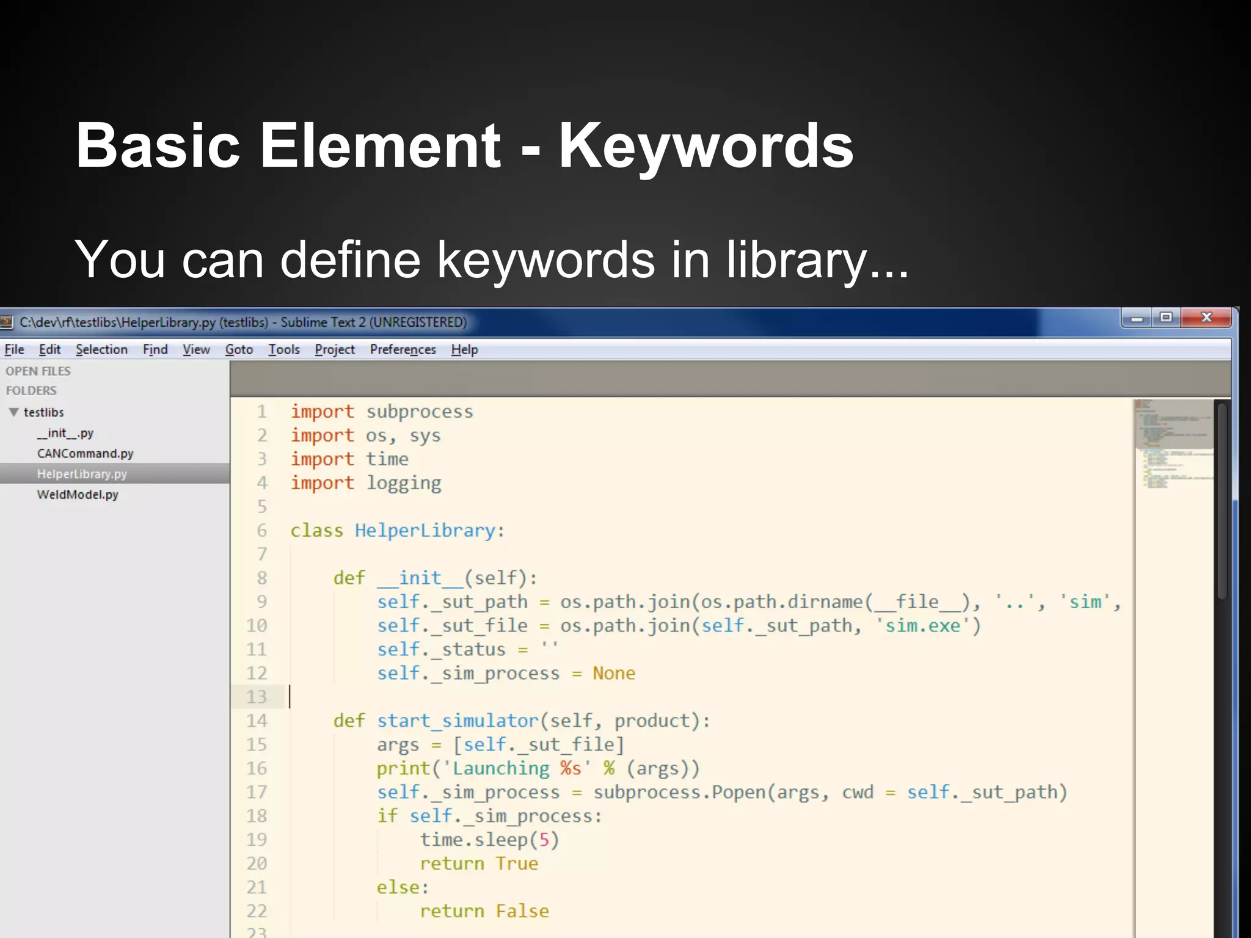Minimize the Sublime Text window

(1136, 318)
